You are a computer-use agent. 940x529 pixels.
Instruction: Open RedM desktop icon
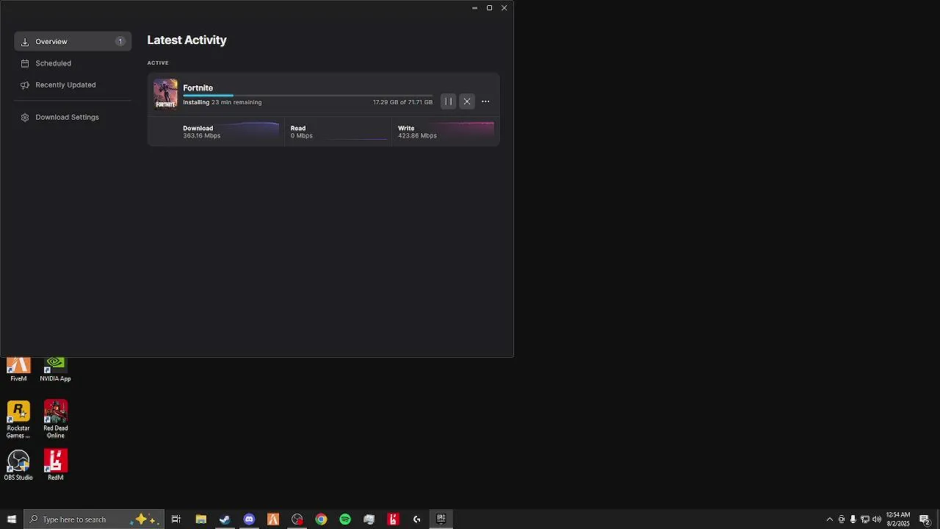coord(56,465)
